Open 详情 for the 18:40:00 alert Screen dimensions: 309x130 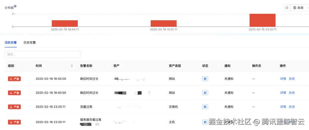click(283, 93)
